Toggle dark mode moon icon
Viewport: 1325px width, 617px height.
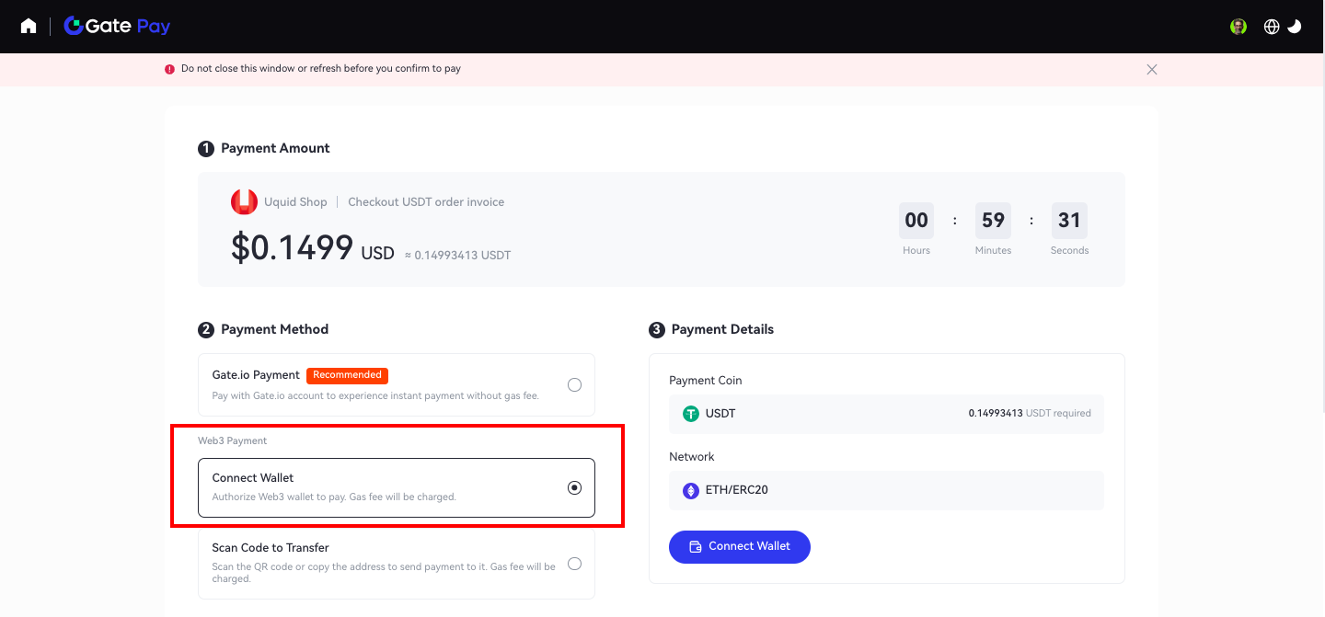coord(1295,27)
